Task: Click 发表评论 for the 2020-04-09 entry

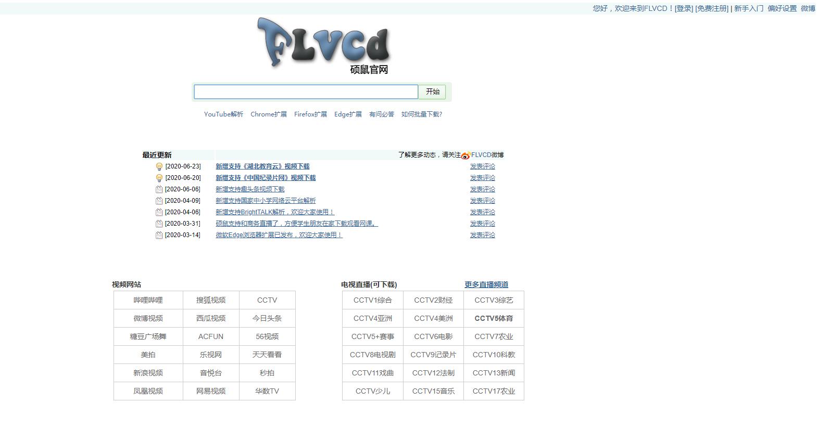Action: (x=483, y=201)
